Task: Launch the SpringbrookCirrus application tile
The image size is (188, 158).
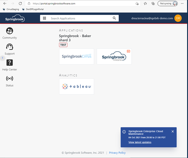Action: coord(76,56)
